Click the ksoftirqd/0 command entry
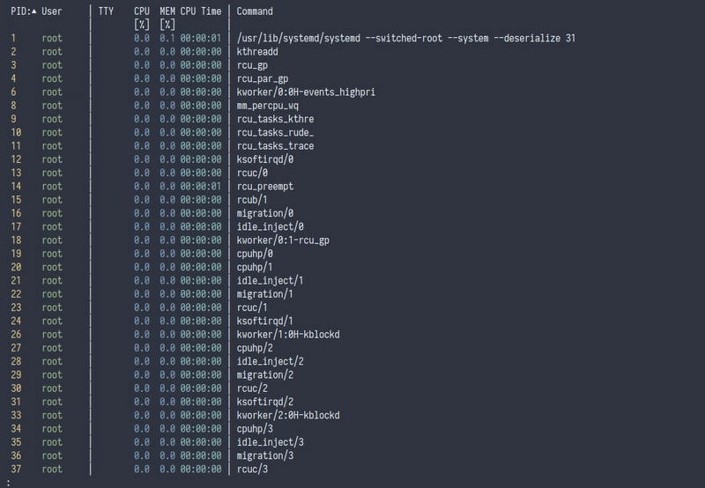705x488 pixels. coord(265,159)
